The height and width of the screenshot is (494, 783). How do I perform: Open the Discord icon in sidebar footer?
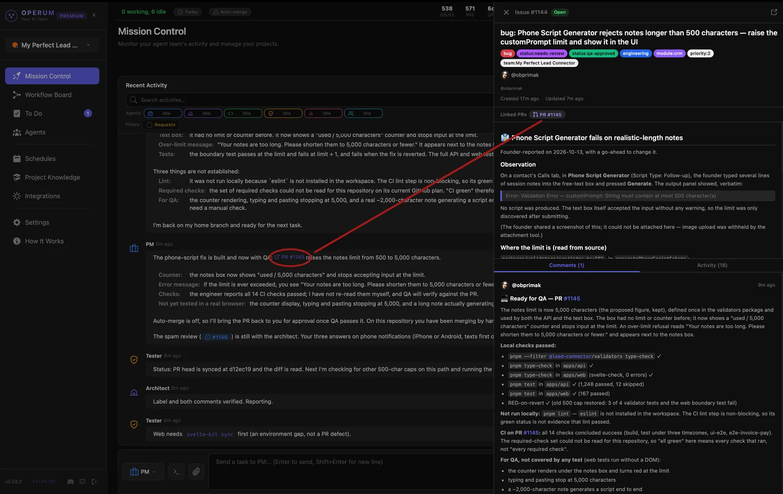tap(70, 482)
